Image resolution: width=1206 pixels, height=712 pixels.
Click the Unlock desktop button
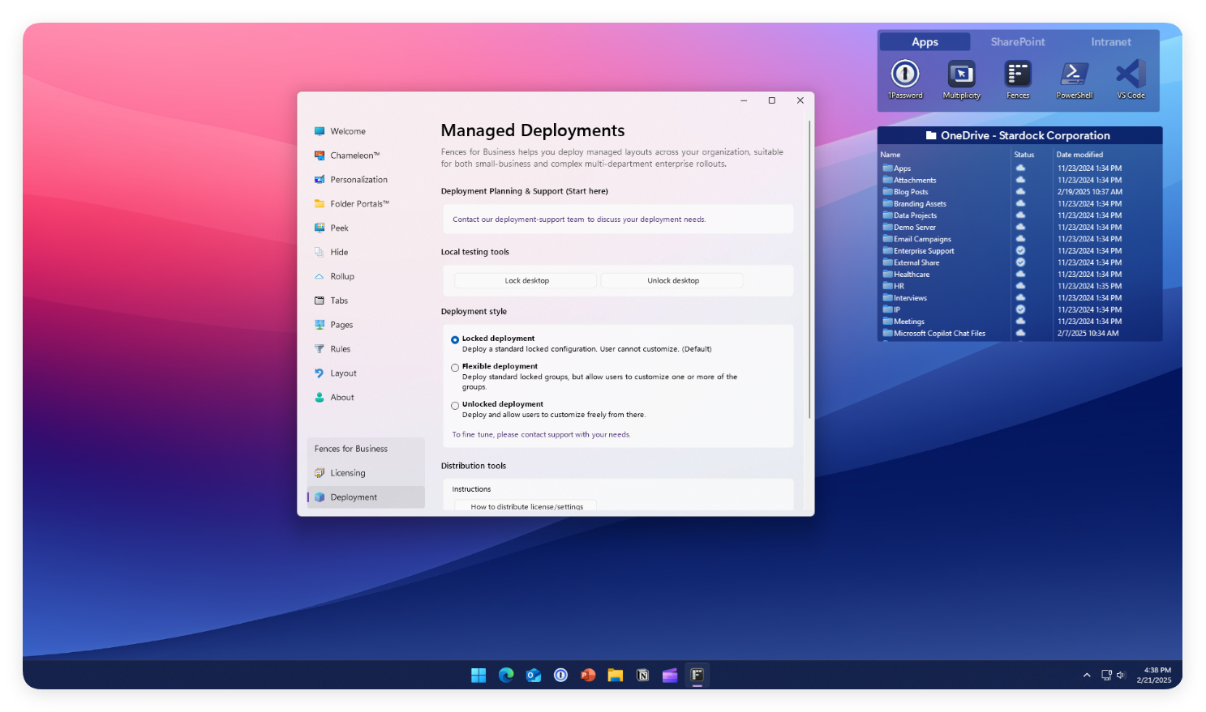coord(672,281)
